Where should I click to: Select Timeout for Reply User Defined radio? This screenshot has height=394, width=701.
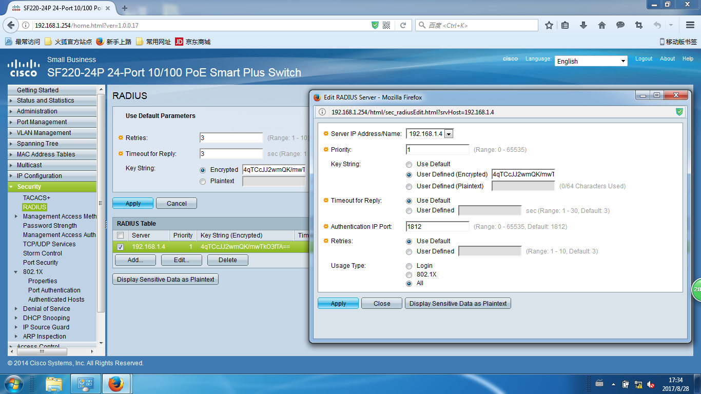coord(409,211)
